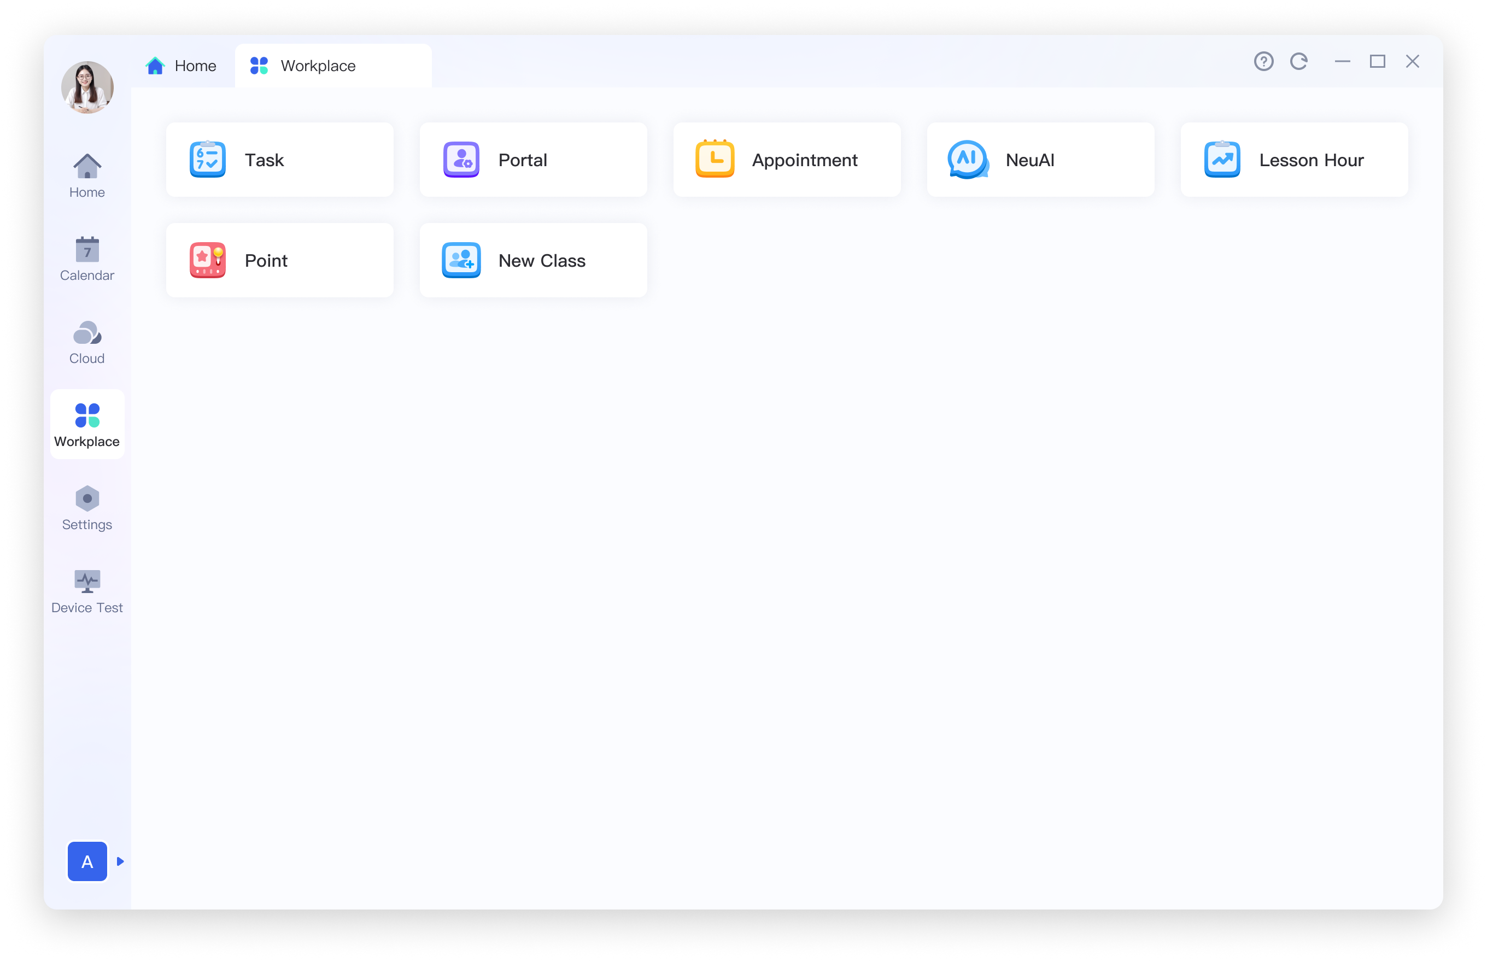
Task: Open the Point rewards app
Action: [279, 261]
